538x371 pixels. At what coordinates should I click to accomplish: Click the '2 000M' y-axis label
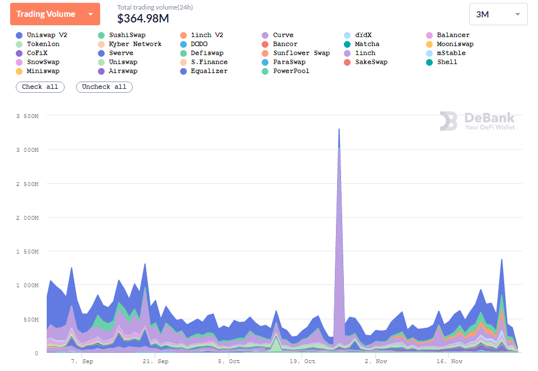(x=28, y=218)
